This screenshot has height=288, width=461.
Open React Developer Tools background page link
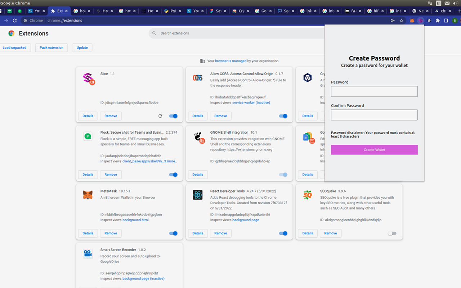pos(246,220)
